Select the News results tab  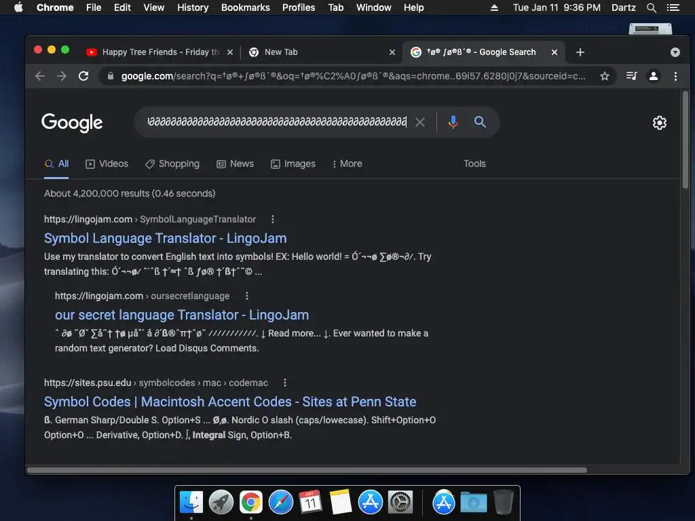[236, 164]
